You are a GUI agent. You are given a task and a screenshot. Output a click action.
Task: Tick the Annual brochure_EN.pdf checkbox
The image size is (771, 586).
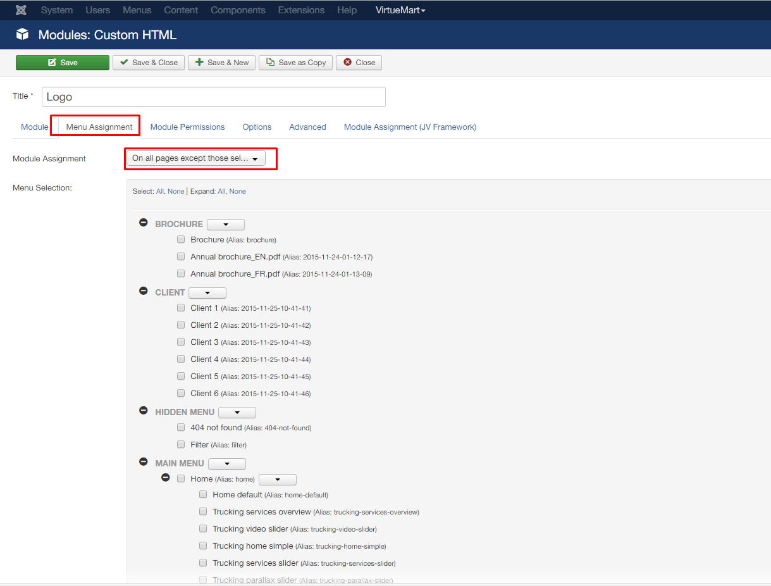click(181, 257)
